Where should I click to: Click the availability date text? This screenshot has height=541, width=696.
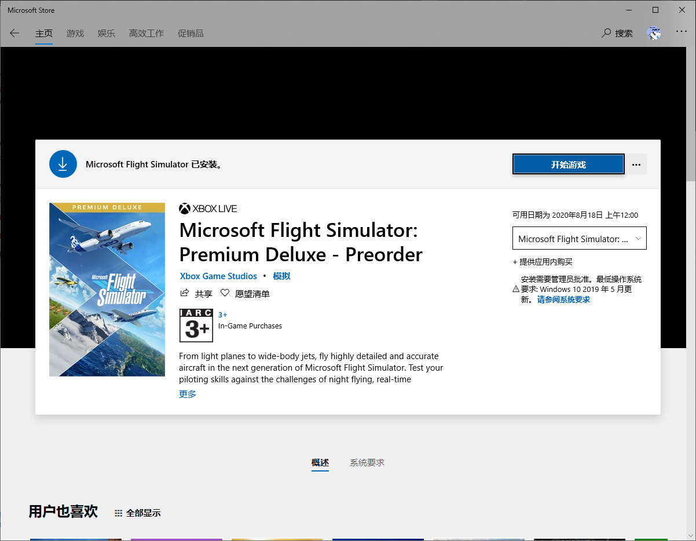(575, 215)
